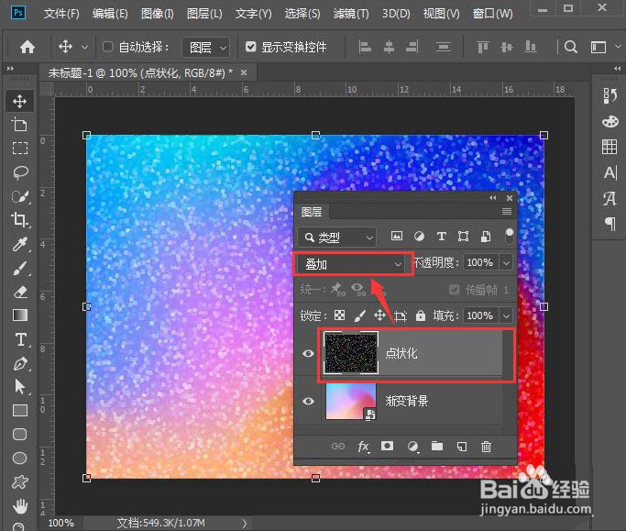Open the Color palette panel icon
626x531 pixels.
610,121
